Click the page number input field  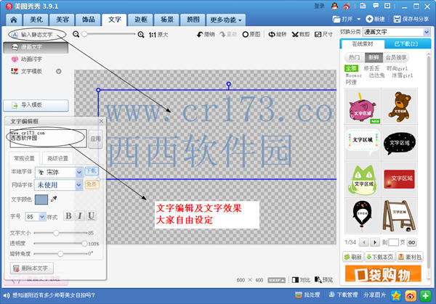pyautogui.click(x=393, y=242)
